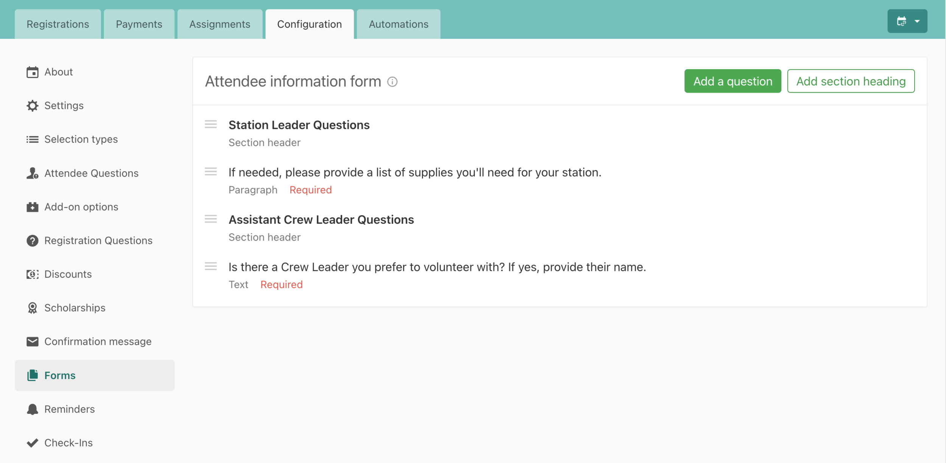Image resolution: width=946 pixels, height=463 pixels.
Task: Click drag handle for Crew Leader preference question
Action: [211, 266]
